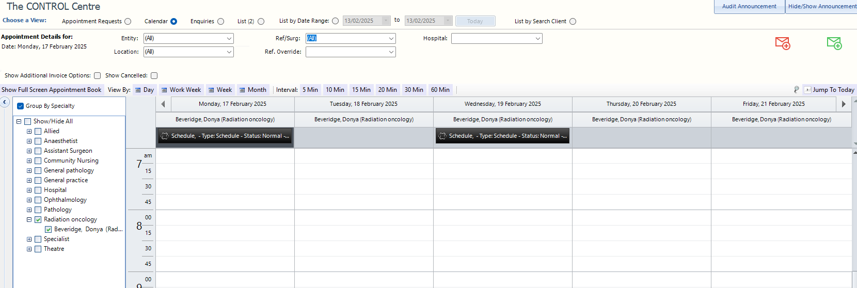Open the start date picker dropdown
This screenshot has width=857, height=288.
pos(386,21)
